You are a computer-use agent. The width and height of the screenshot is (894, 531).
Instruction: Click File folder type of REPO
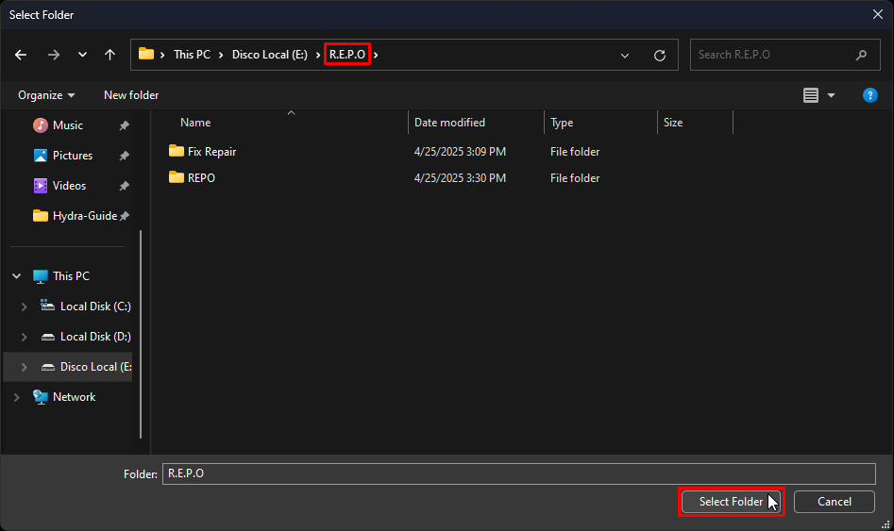coord(575,177)
